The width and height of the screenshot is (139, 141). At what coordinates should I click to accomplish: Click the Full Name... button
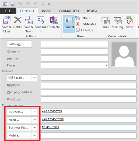click(19, 44)
